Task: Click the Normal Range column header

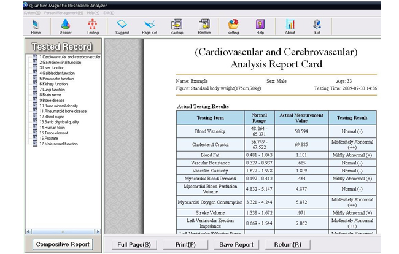Action: point(259,118)
